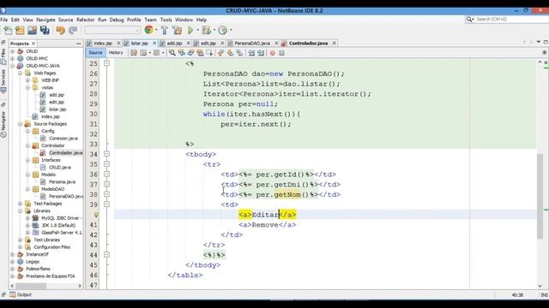Click the Save All toolbar icon
The height and width of the screenshot is (308, 549).
tap(45, 31)
